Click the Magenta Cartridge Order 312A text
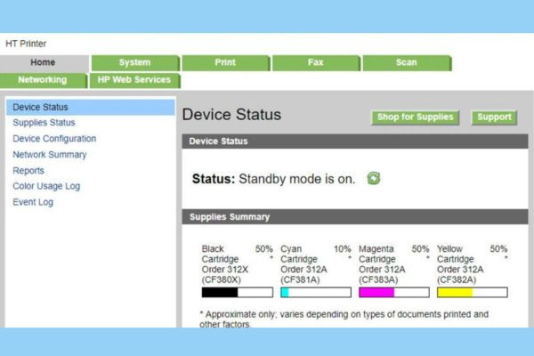The width and height of the screenshot is (534, 356). (382, 264)
